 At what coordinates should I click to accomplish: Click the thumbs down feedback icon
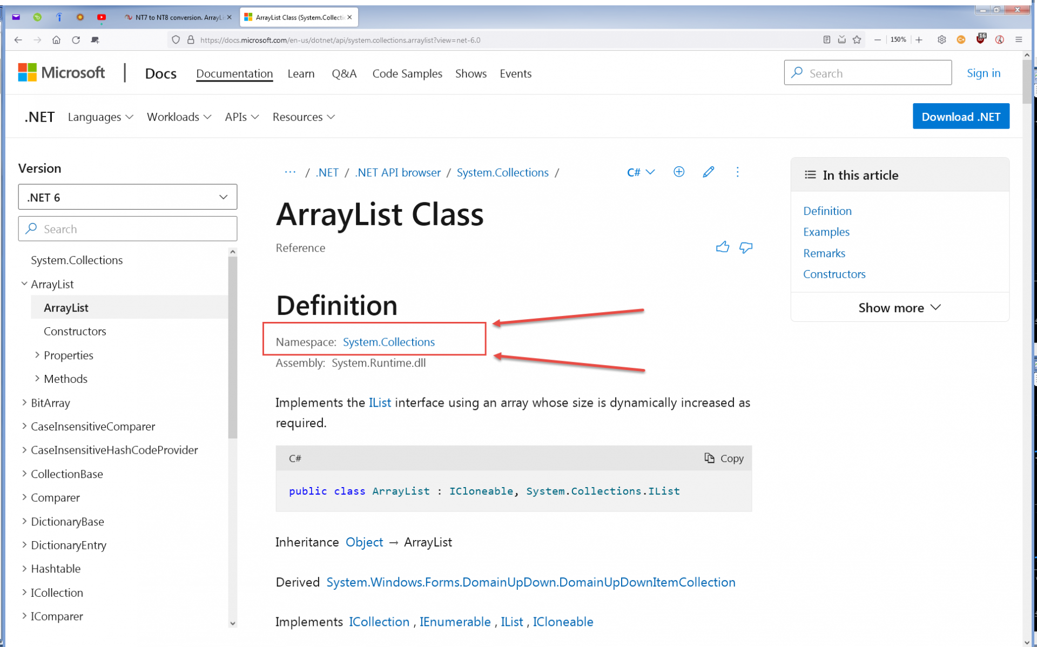[745, 247]
